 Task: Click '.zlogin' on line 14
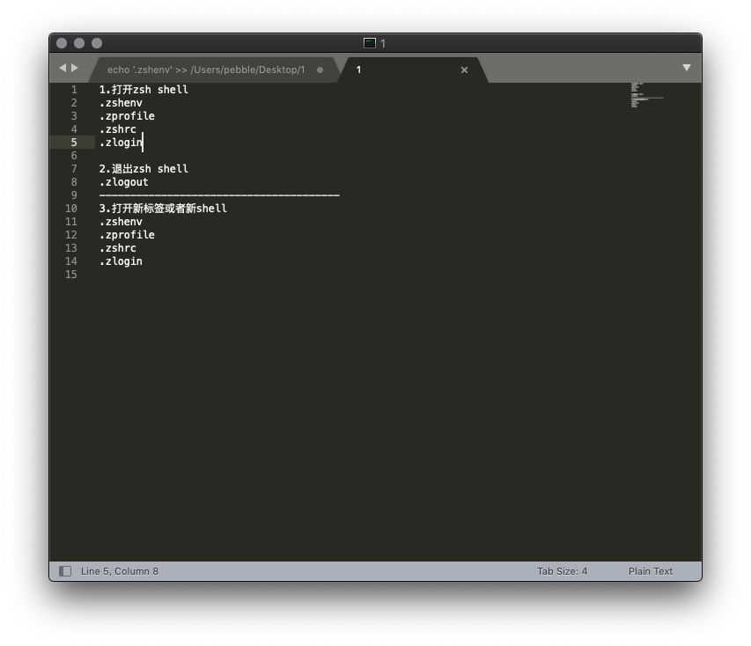[x=121, y=261]
